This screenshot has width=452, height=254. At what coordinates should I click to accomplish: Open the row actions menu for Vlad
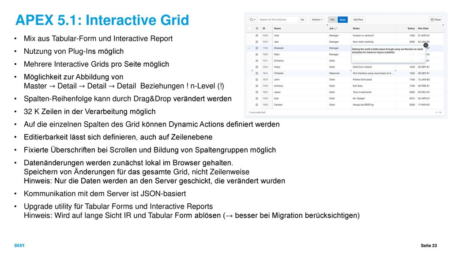coord(256,35)
